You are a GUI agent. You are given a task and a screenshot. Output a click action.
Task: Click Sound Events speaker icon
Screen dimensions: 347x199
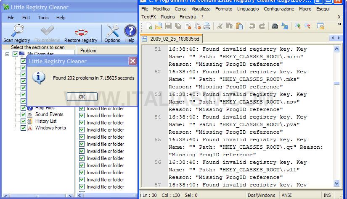pyautogui.click(x=30, y=114)
